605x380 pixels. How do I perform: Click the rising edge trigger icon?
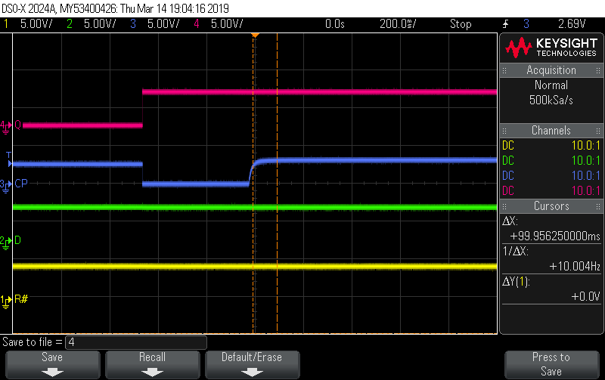pos(505,24)
